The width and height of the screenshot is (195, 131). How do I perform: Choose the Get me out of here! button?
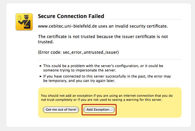click(61, 110)
